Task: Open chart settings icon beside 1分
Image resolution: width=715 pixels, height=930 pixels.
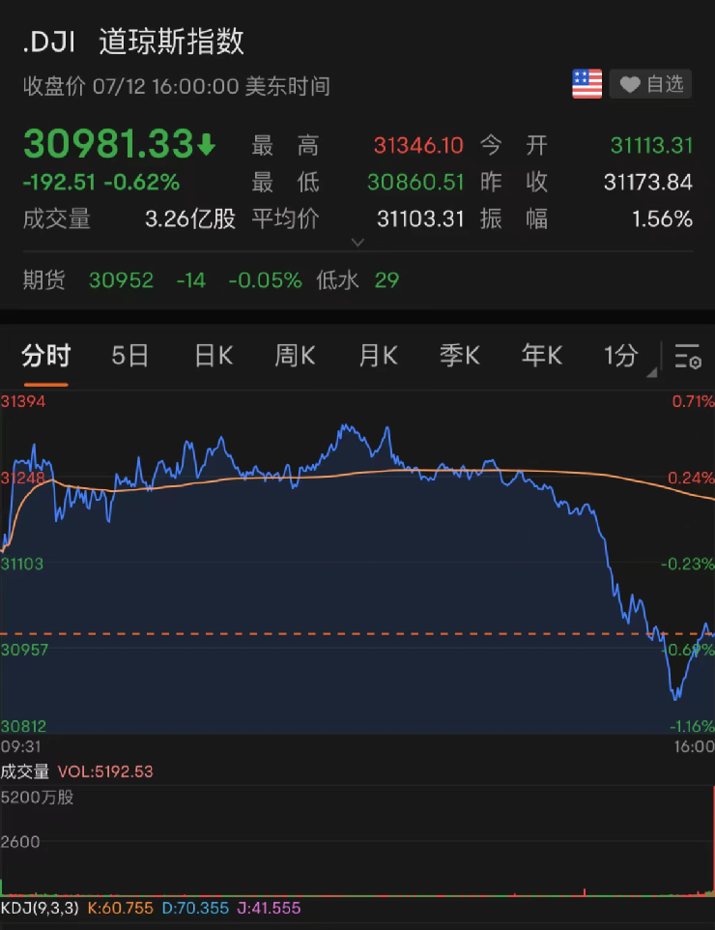Action: click(688, 356)
